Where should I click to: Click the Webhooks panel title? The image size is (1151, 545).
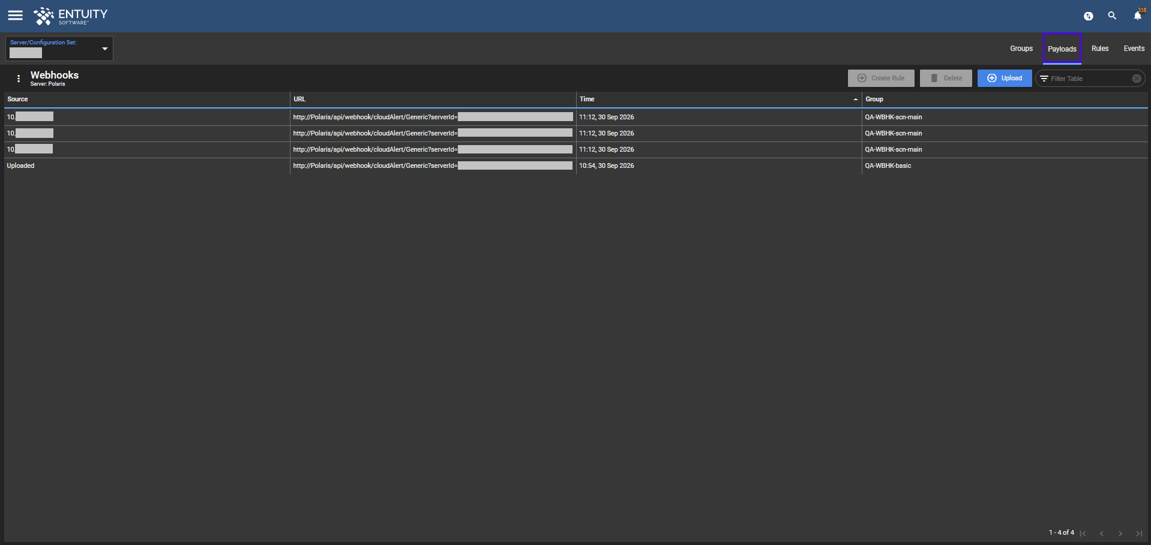(x=55, y=75)
